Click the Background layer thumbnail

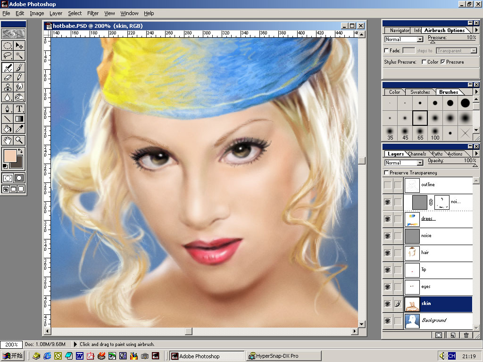pyautogui.click(x=412, y=321)
